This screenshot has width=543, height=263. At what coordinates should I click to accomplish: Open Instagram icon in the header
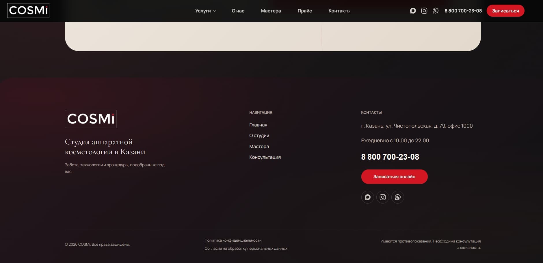coord(424,11)
